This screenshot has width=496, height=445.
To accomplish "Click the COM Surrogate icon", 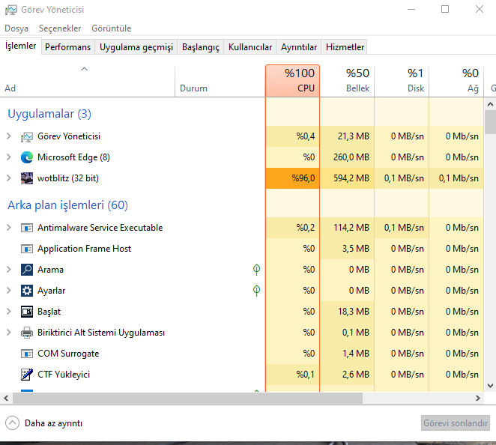I will [x=27, y=354].
